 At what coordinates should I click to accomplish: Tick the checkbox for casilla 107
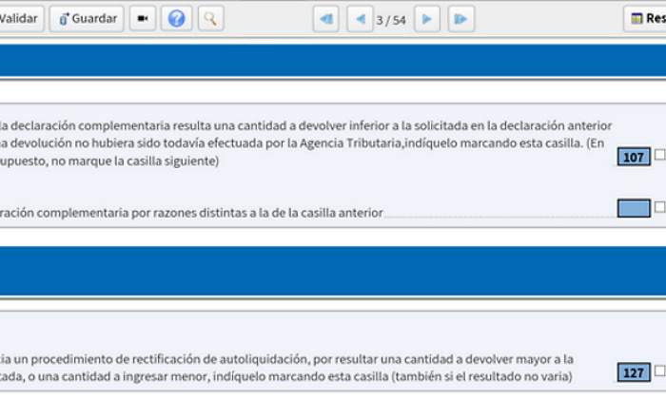point(660,154)
